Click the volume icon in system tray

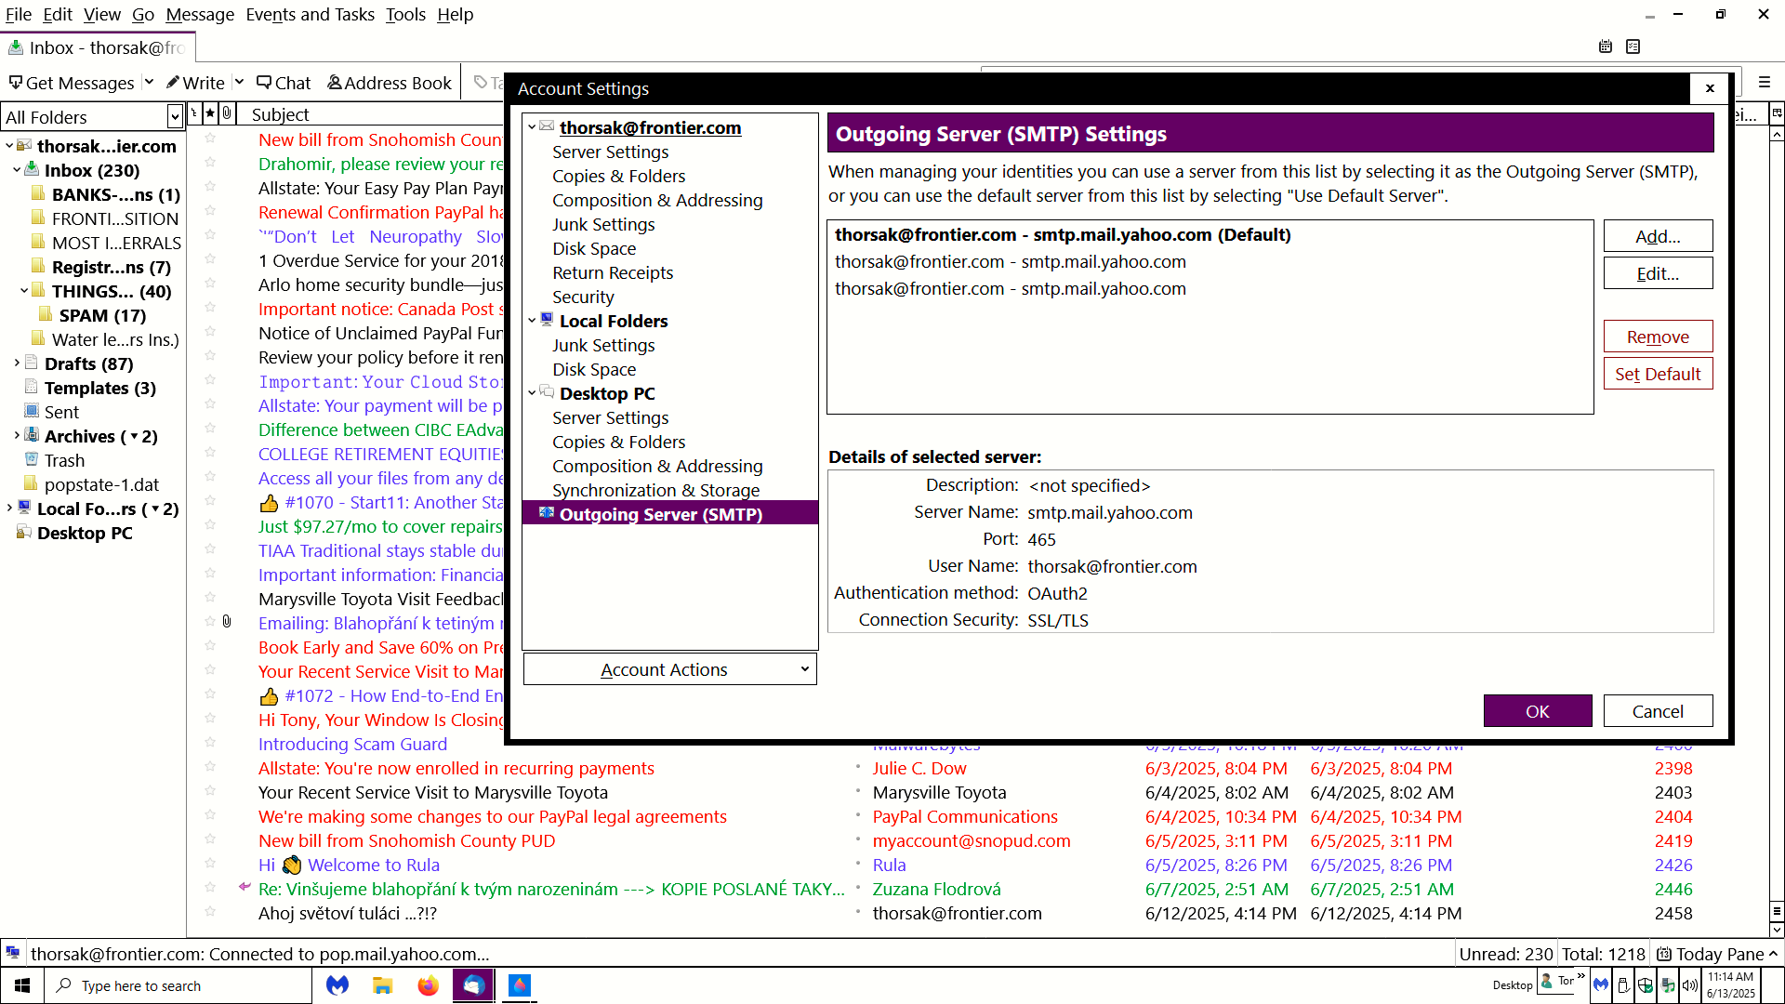[x=1689, y=985]
